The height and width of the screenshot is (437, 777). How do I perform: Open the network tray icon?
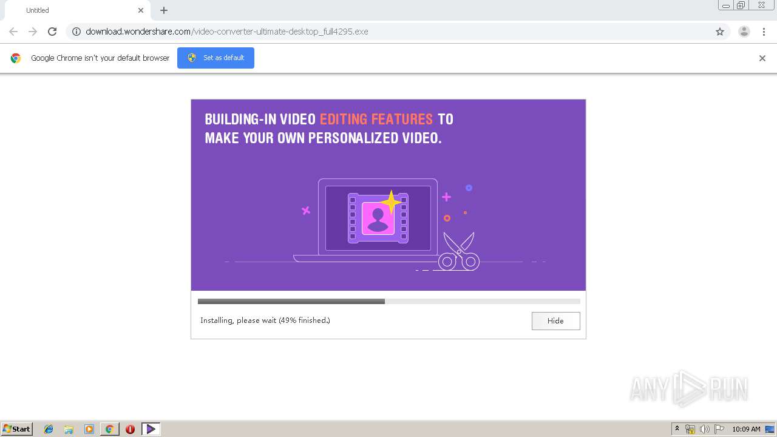pyautogui.click(x=690, y=429)
